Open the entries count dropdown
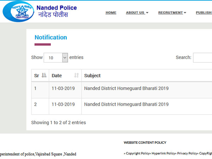 click(55, 58)
